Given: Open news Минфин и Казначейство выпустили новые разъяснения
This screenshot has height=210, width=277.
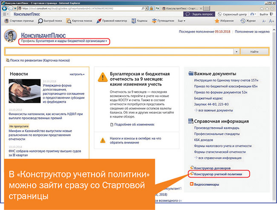Looking at the screenshot, I should tap(40, 135).
